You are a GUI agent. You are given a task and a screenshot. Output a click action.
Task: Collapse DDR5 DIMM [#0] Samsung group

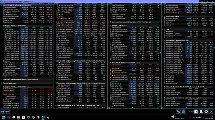55,61
